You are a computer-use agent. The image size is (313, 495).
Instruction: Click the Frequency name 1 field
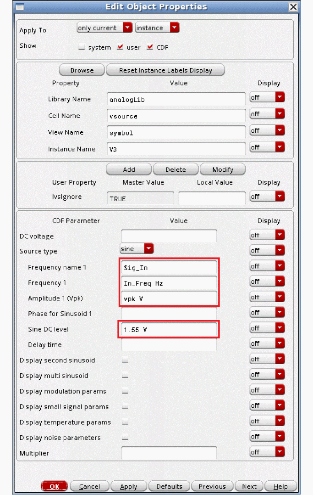pyautogui.click(x=169, y=267)
